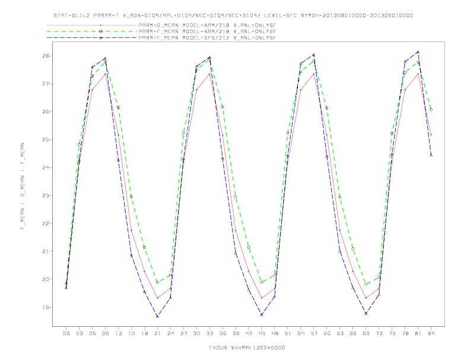Click x-axis forecast hour label 15

[x=131, y=333]
